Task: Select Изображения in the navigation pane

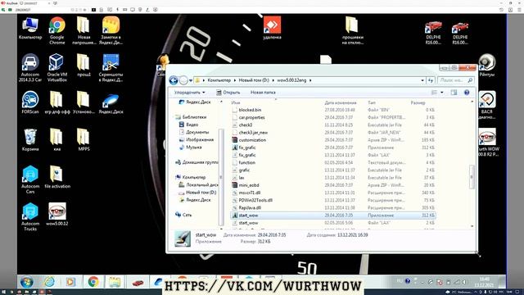Action: [x=196, y=139]
